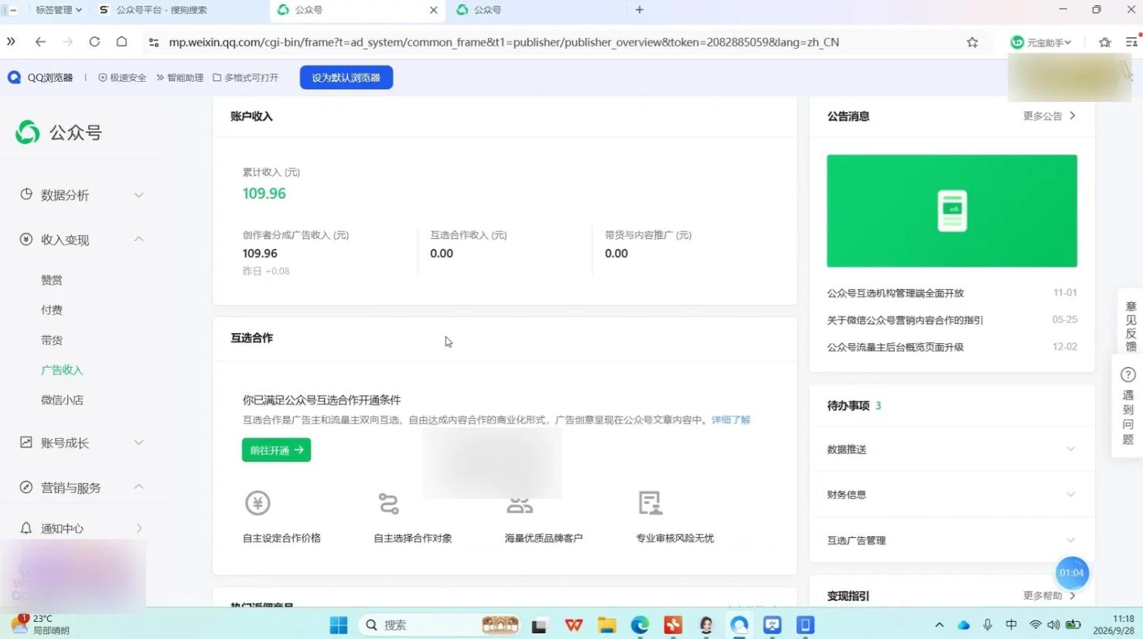Image resolution: width=1143 pixels, height=639 pixels.
Task: Open Windows Start menu
Action: [339, 625]
